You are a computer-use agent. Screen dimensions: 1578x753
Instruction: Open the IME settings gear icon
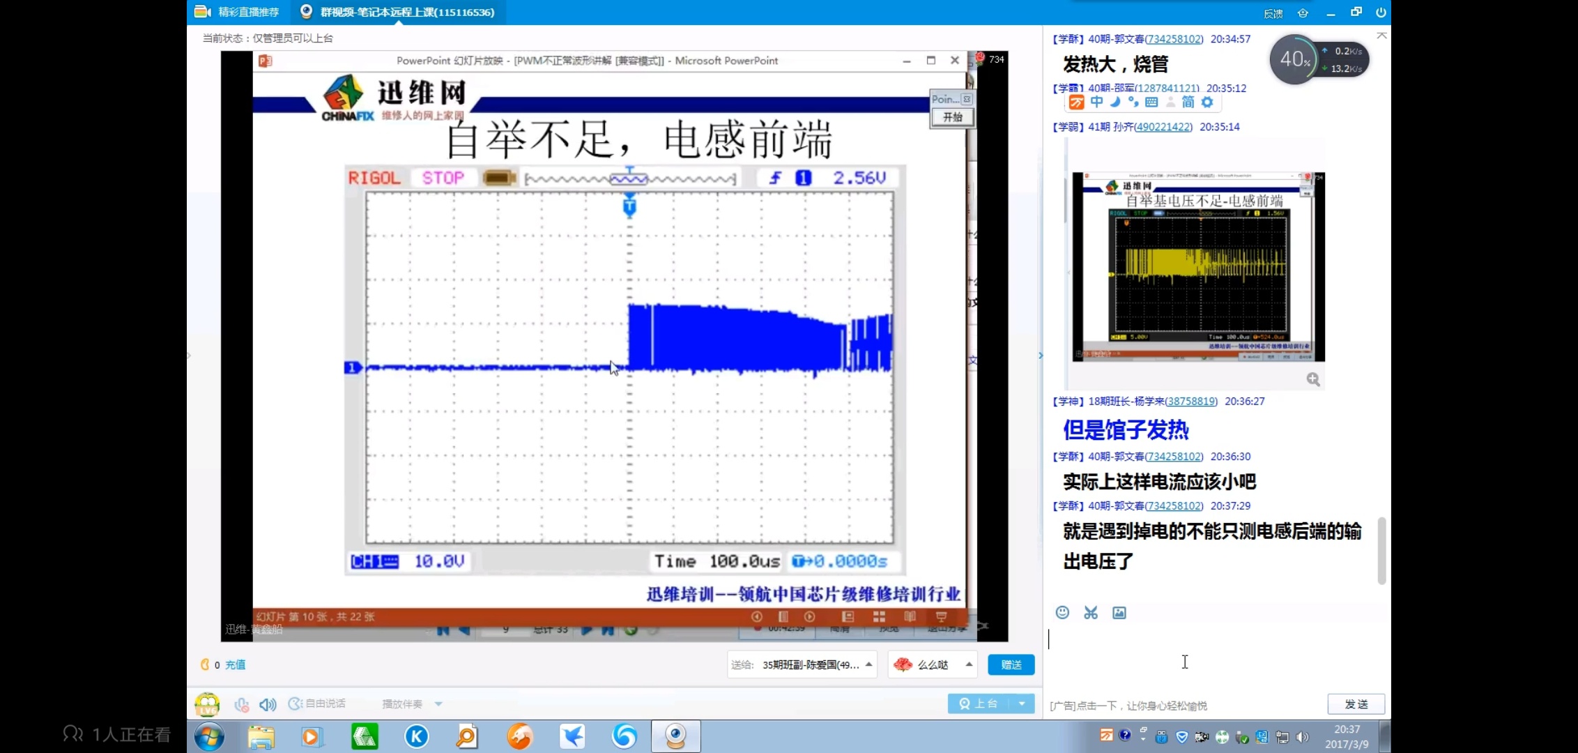(1207, 102)
